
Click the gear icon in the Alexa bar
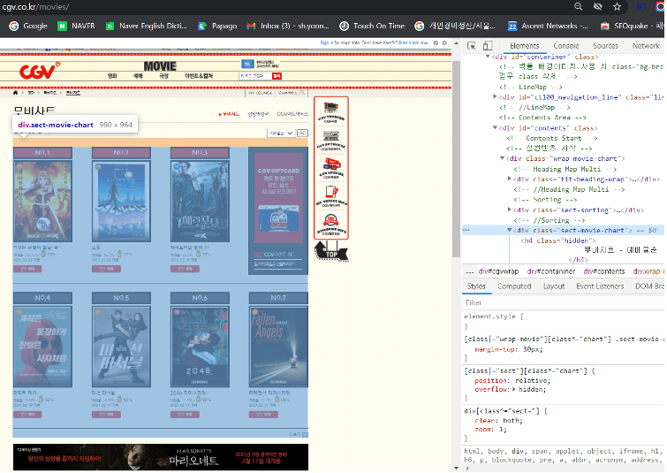(444, 43)
